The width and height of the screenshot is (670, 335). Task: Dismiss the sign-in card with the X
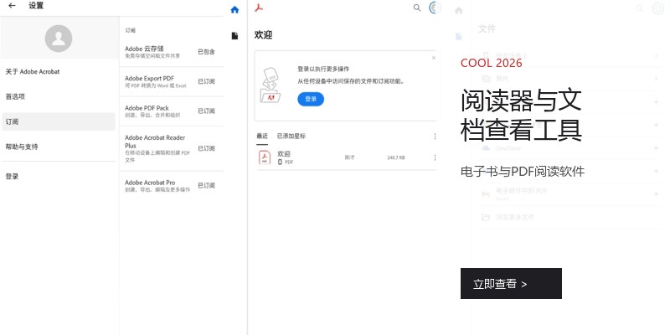pyautogui.click(x=434, y=58)
